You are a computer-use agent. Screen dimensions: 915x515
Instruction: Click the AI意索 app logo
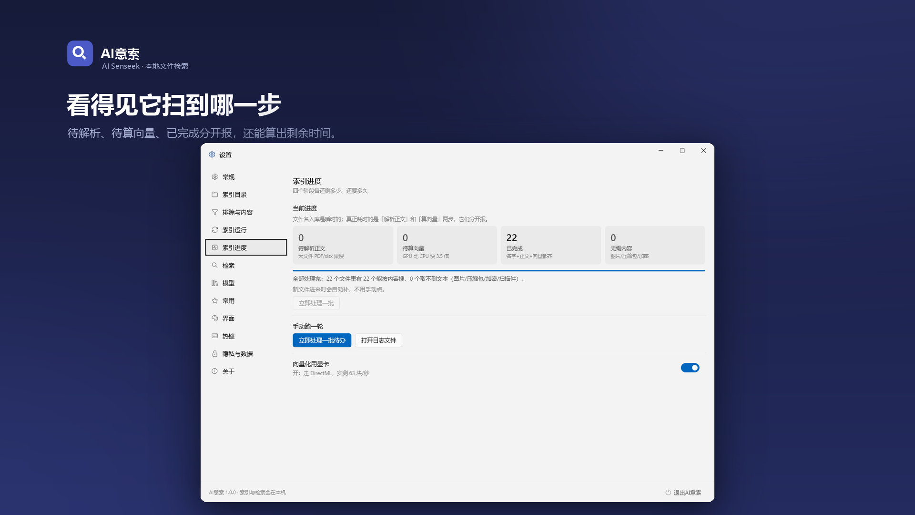[x=80, y=53]
